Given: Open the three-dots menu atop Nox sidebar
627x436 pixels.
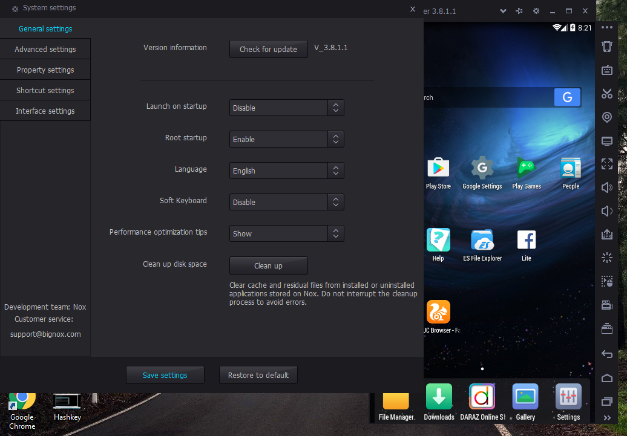Looking at the screenshot, I should click(x=606, y=27).
